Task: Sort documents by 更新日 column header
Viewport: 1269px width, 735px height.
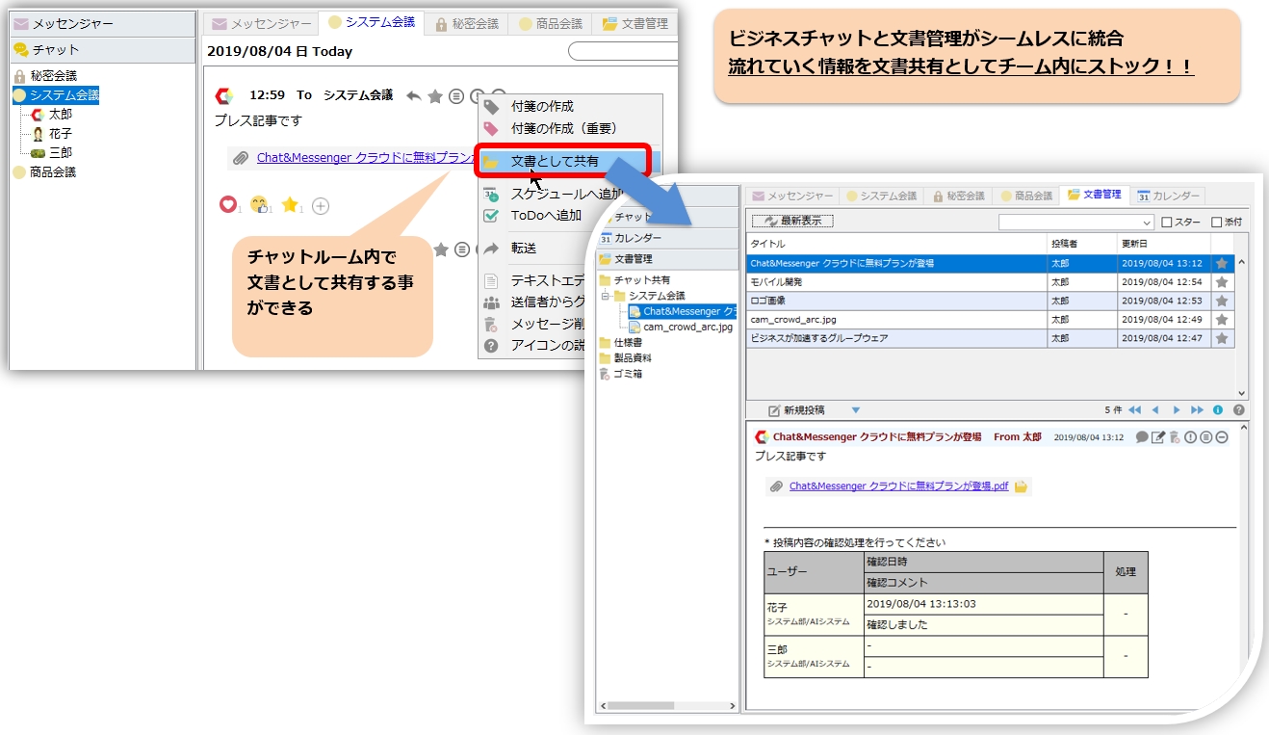Action: pyautogui.click(x=1163, y=244)
